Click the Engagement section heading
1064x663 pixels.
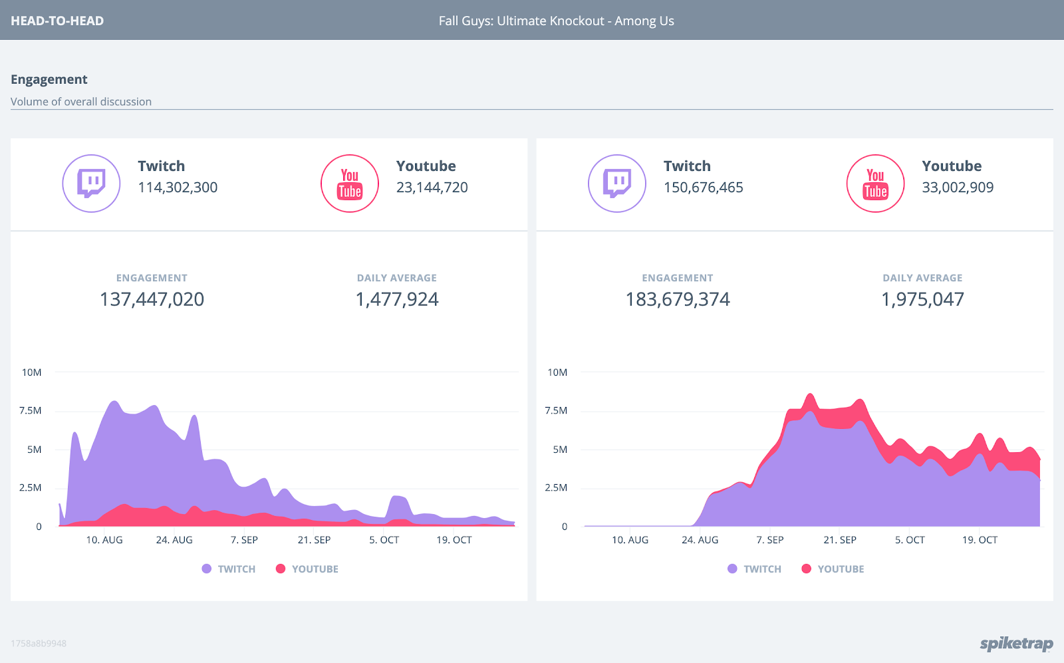[49, 79]
